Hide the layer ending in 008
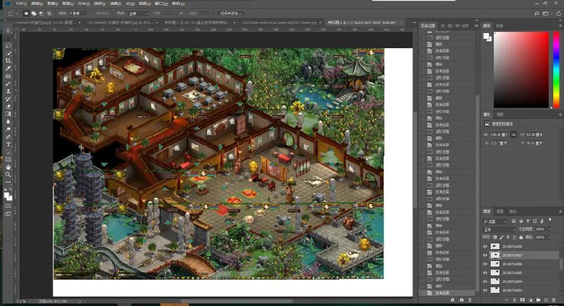The height and width of the screenshot is (306, 564). click(x=485, y=247)
